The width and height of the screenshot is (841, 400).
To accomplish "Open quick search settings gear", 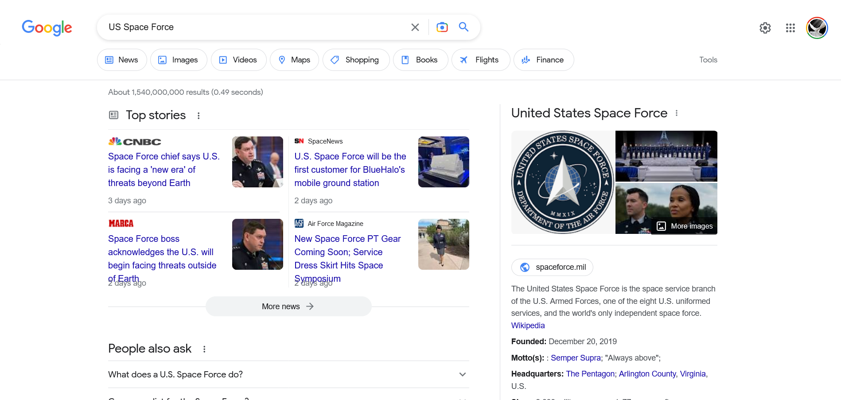I will tap(765, 28).
